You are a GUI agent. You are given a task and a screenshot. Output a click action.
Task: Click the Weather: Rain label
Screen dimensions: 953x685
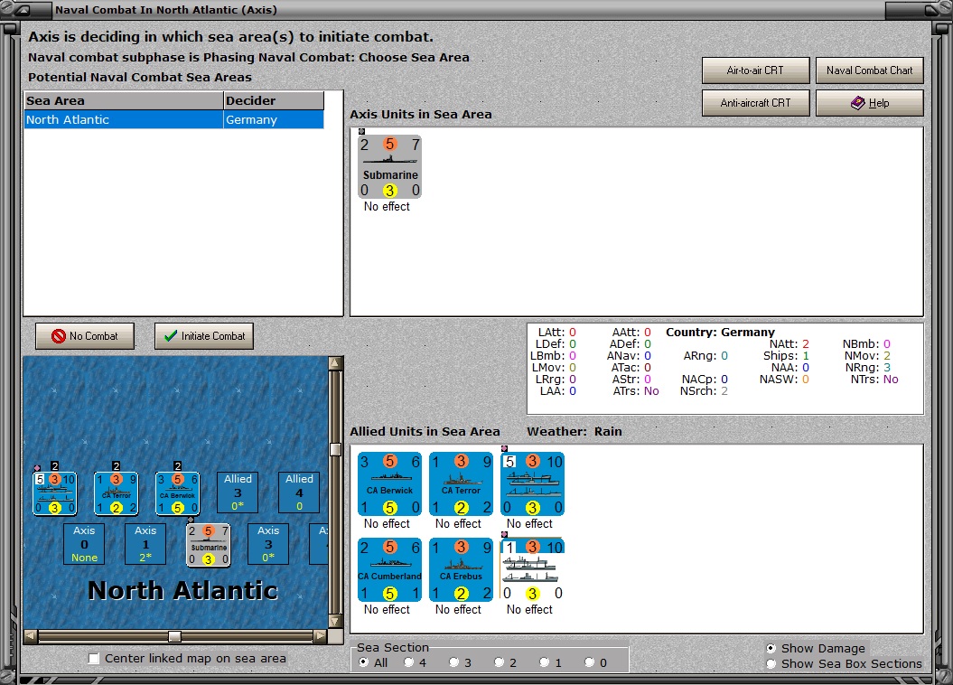click(575, 432)
